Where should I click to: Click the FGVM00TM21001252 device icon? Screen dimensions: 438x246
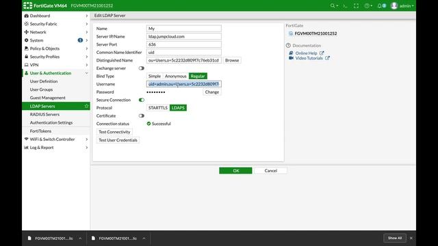pyautogui.click(x=291, y=33)
